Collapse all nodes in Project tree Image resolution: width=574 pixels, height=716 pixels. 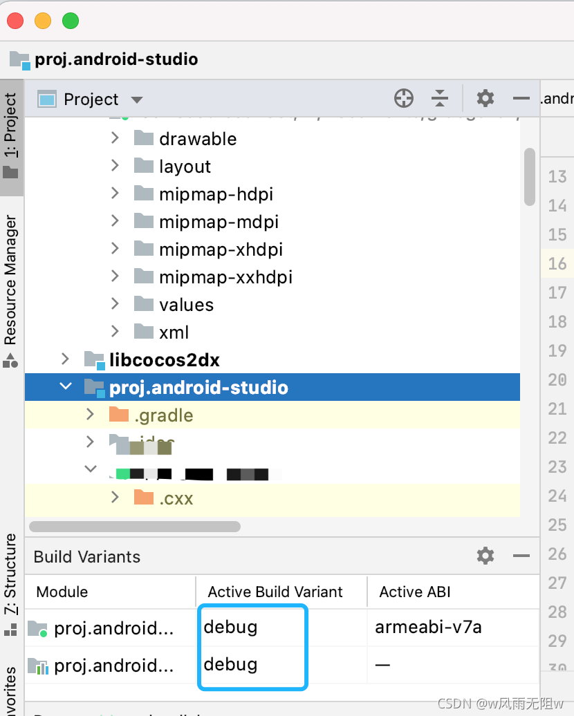[x=441, y=98]
